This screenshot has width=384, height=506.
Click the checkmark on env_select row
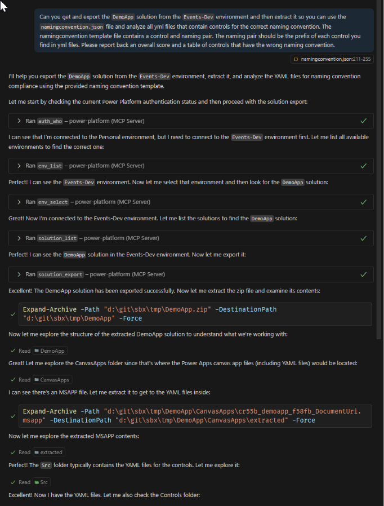363,202
